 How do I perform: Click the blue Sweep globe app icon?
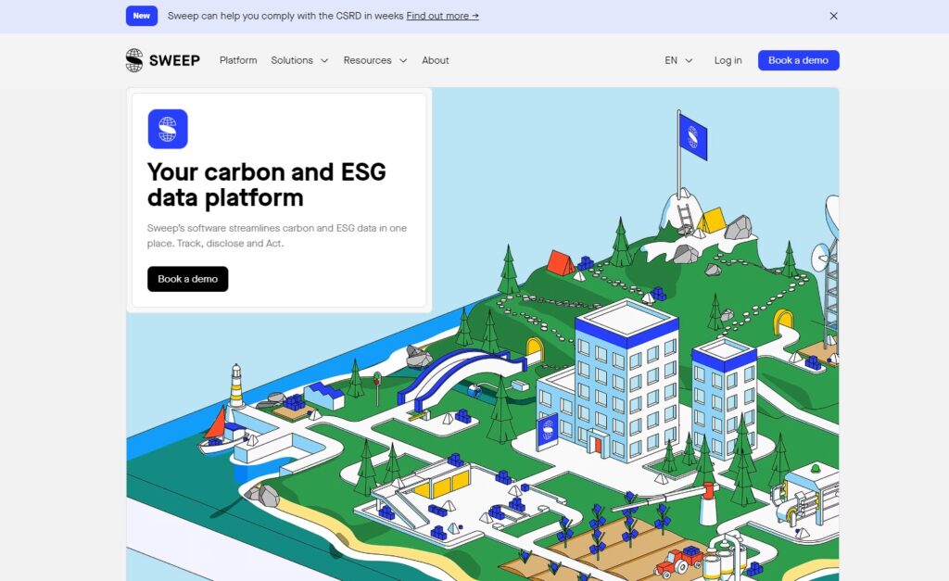point(168,129)
